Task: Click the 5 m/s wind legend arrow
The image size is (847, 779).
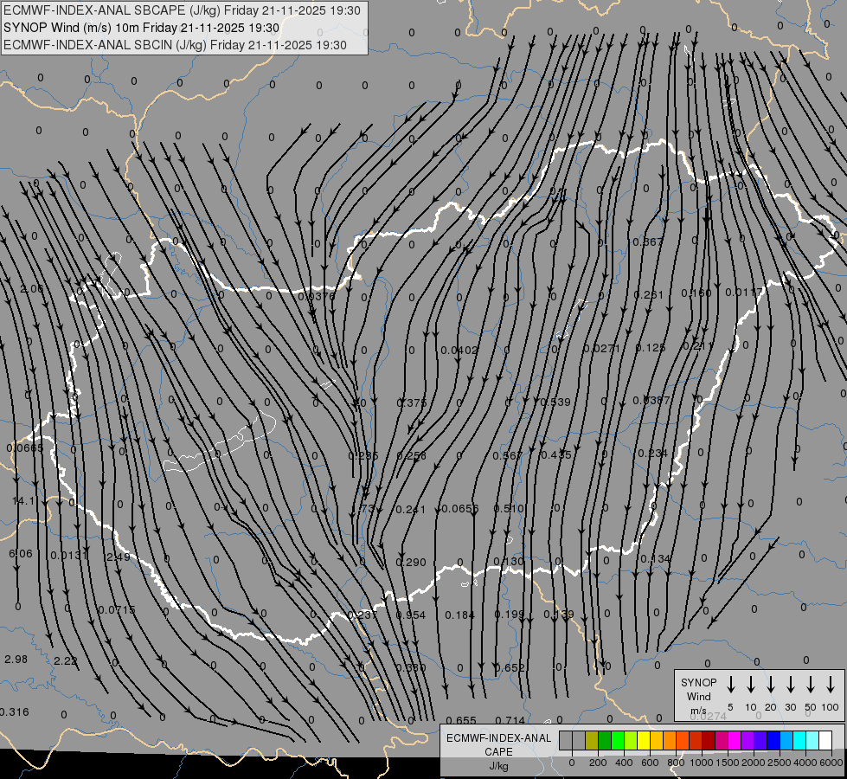Action: [x=731, y=685]
